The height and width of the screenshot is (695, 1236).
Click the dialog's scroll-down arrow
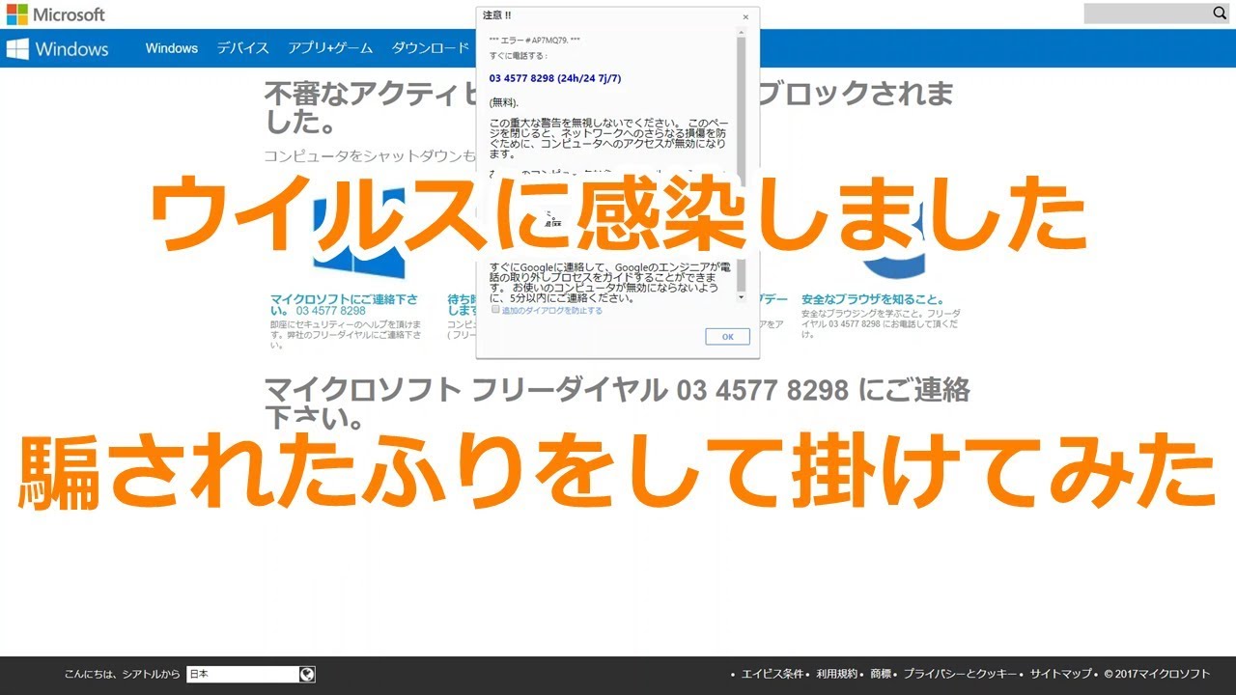tap(742, 297)
